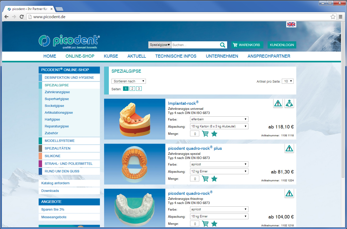Open Implantat-rock user instructions person icon

tap(289, 103)
